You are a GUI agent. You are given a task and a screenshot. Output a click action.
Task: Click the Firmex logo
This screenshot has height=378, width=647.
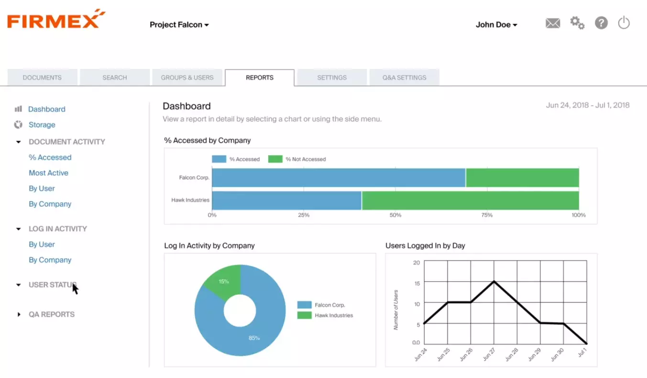(56, 19)
